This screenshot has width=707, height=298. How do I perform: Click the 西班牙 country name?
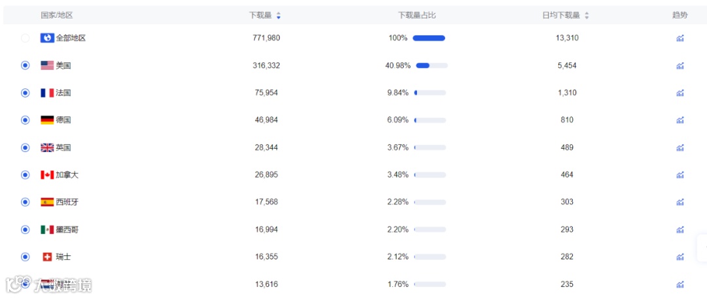(x=67, y=202)
